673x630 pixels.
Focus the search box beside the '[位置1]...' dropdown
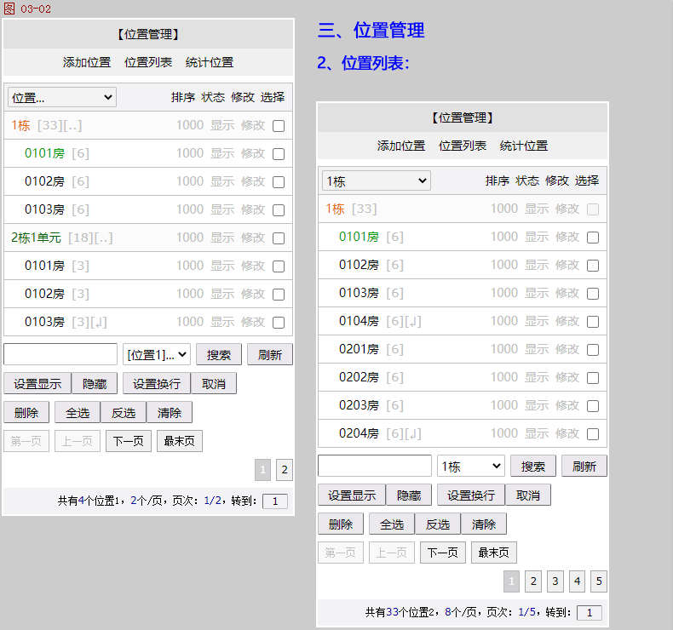point(60,354)
